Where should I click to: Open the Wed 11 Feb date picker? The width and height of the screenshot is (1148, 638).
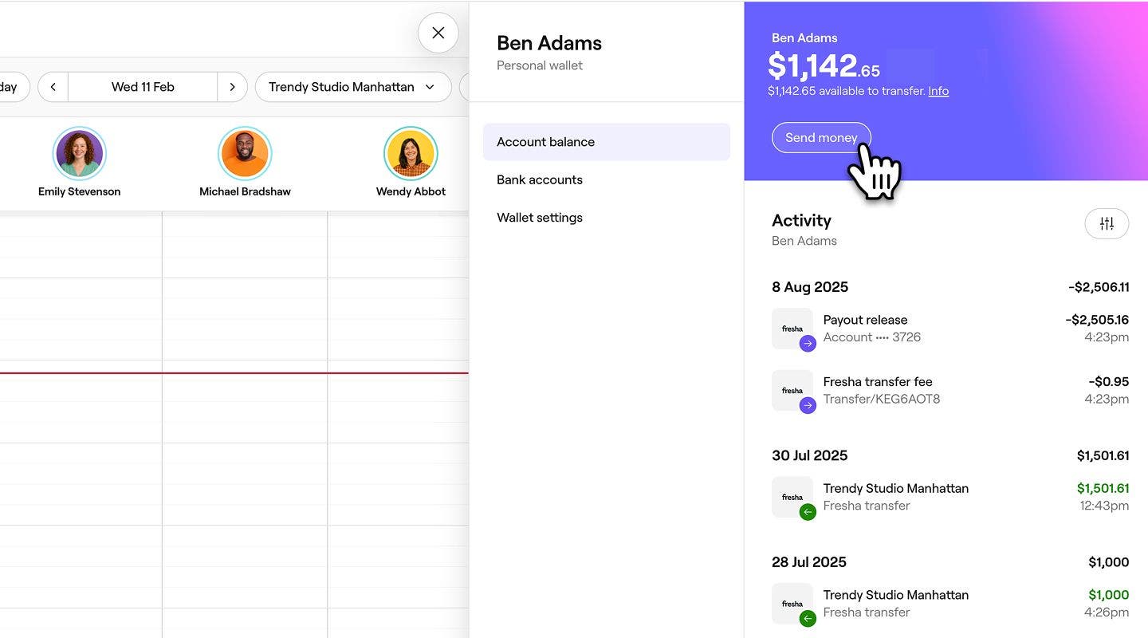tap(143, 87)
